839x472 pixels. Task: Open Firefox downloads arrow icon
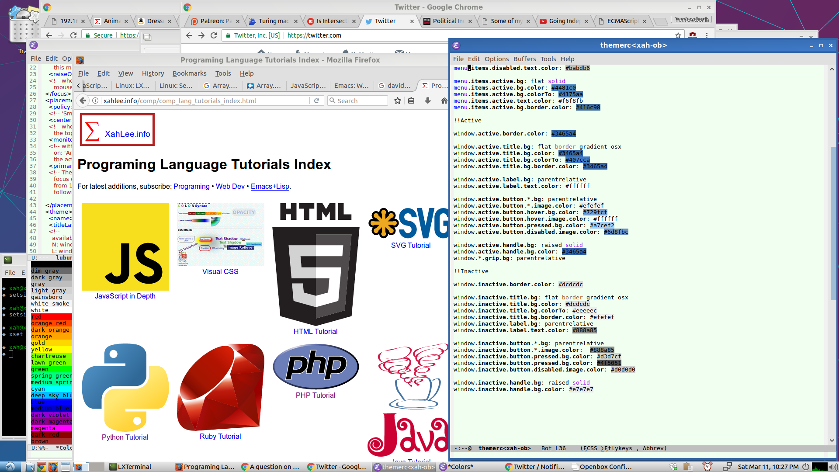pyautogui.click(x=428, y=101)
